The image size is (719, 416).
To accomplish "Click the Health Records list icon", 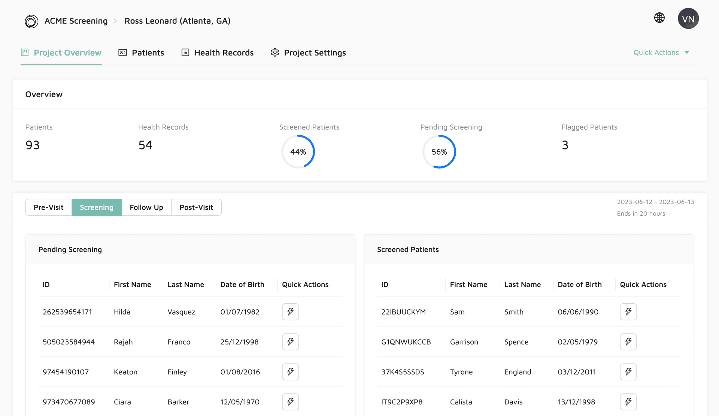I will tap(185, 52).
